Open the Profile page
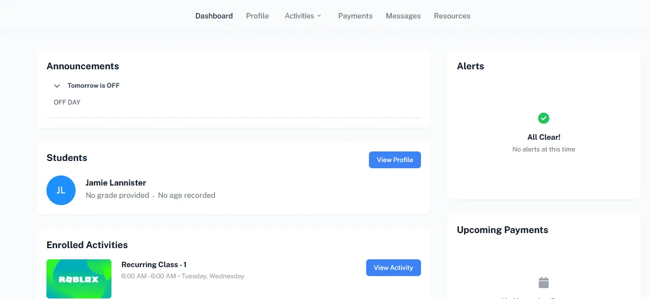 click(258, 16)
